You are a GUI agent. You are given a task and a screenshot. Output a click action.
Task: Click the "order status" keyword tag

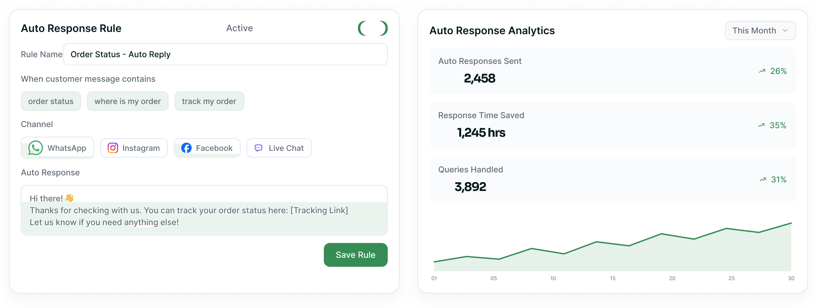(51, 101)
